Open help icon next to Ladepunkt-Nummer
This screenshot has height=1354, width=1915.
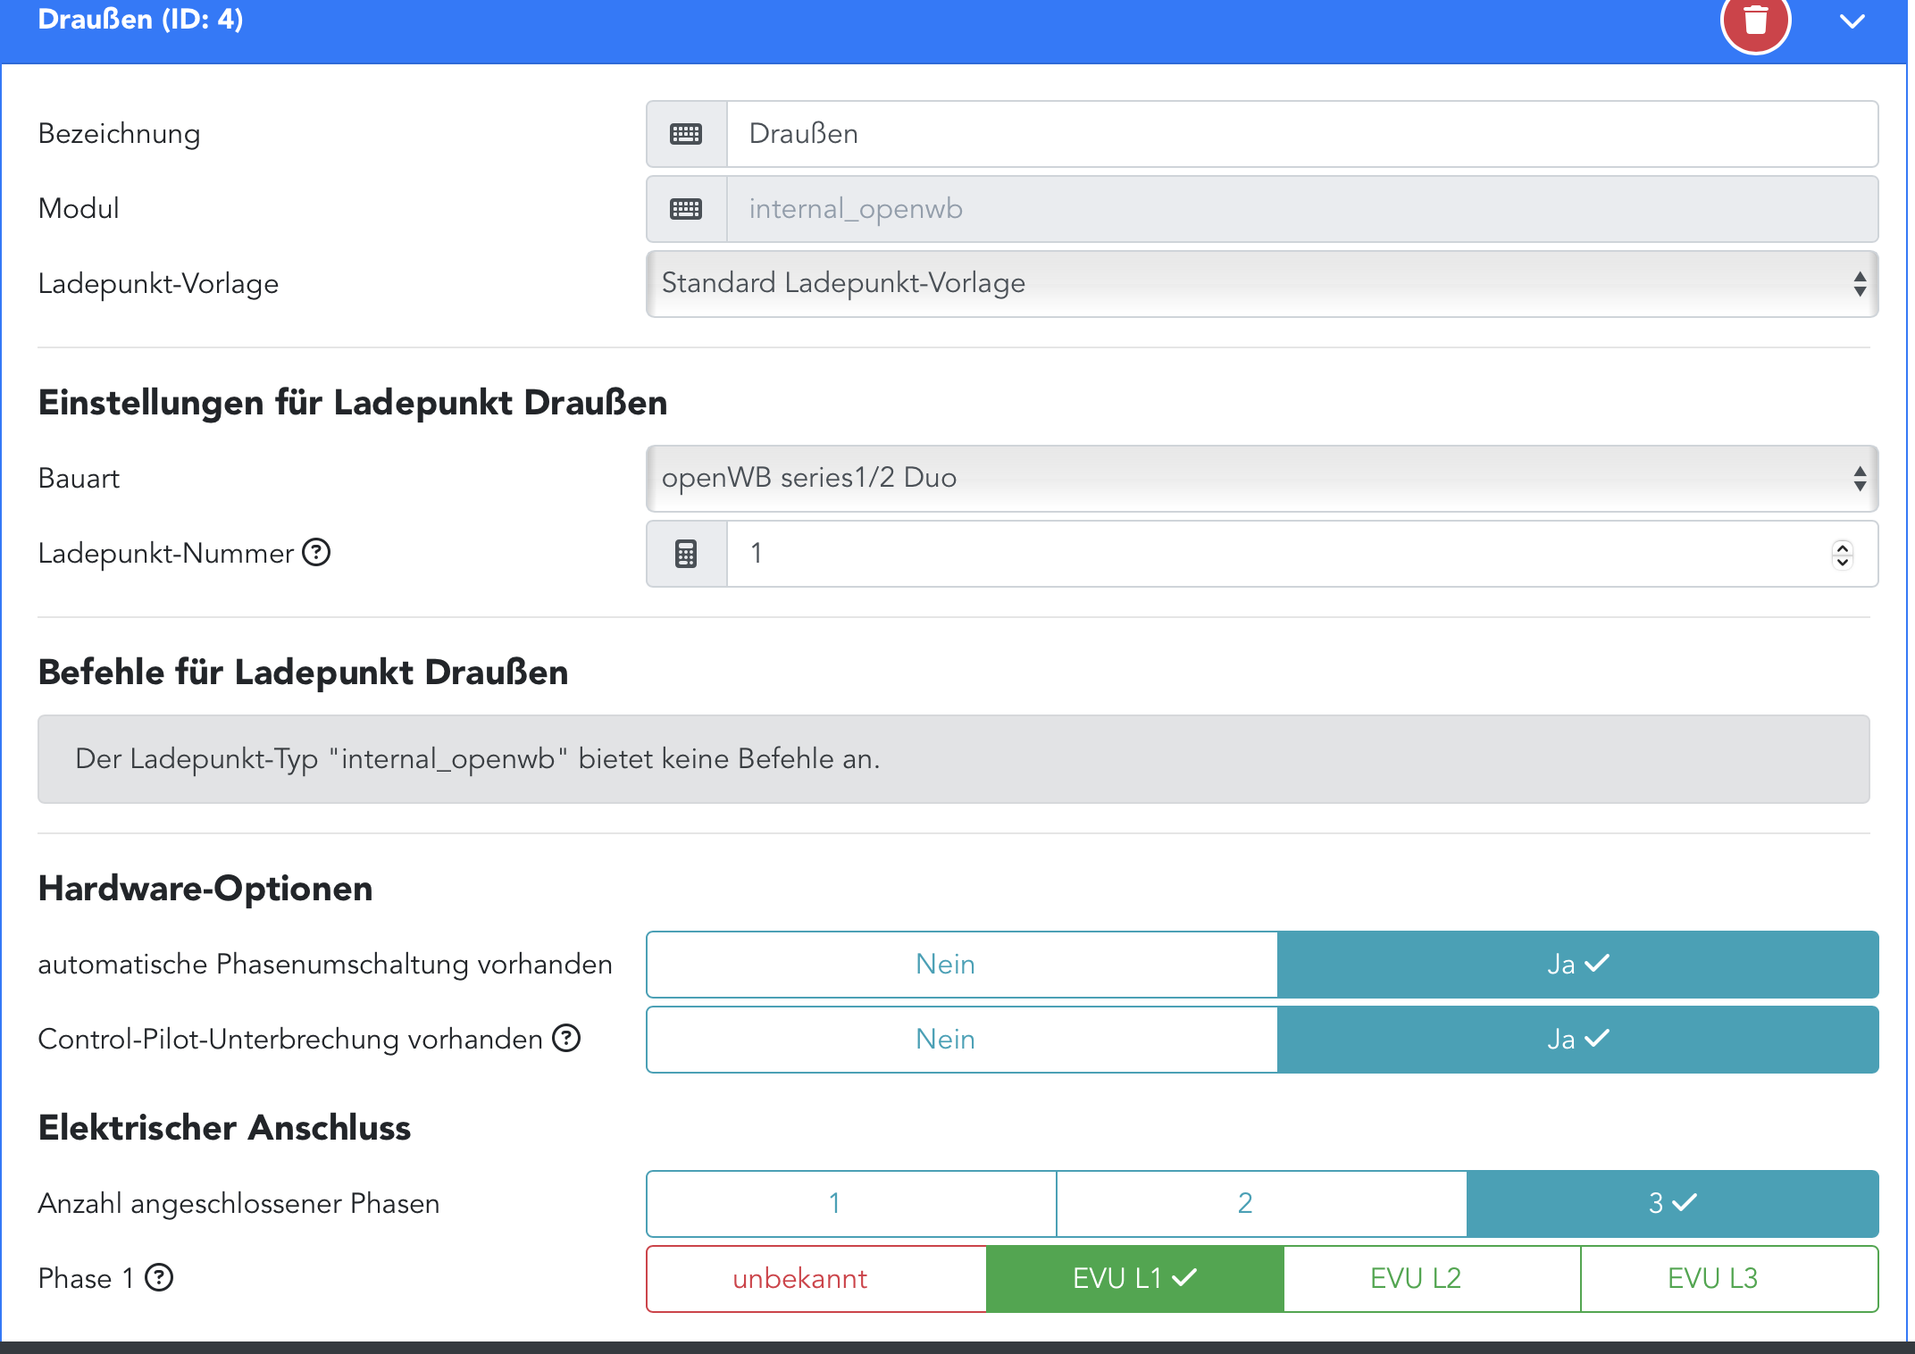pos(316,553)
